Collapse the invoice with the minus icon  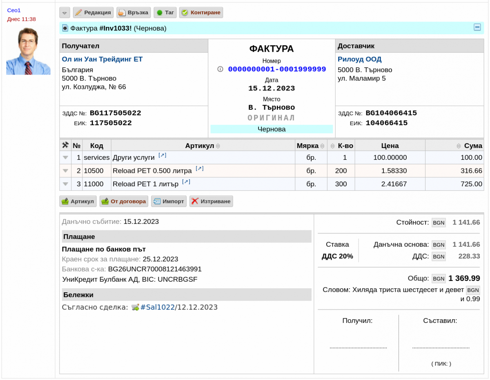[x=477, y=27]
